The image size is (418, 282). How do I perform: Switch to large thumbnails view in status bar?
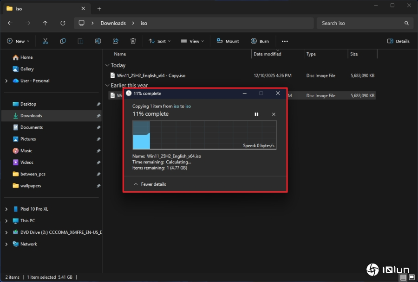pos(411,277)
